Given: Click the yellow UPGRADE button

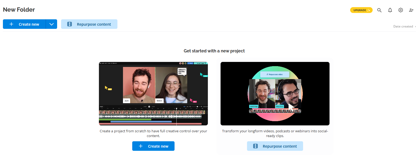Looking at the screenshot, I should point(361,10).
